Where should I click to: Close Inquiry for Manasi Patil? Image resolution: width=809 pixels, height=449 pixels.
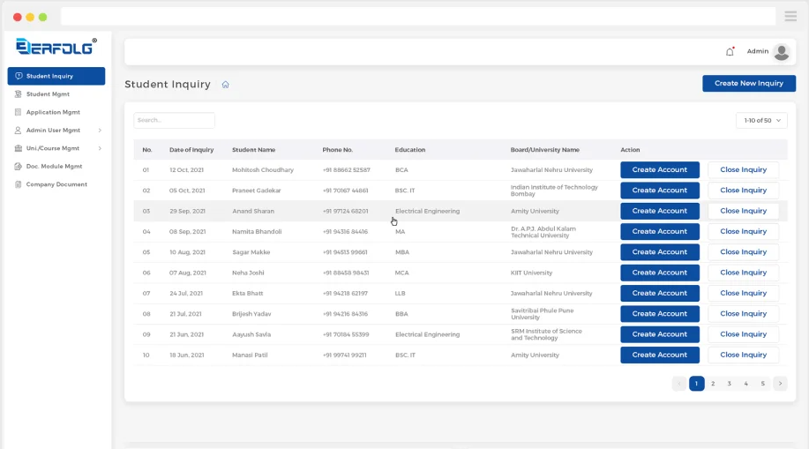743,355
